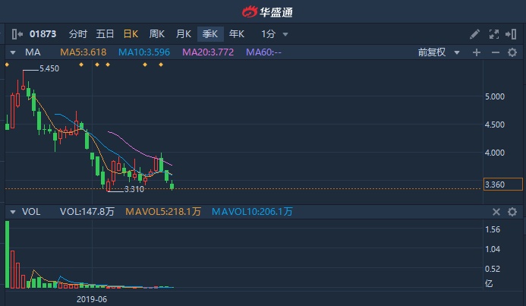
Task: Click the 4.000 price axis label
Action: 495,153
